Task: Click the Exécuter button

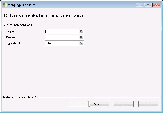Action: click(x=123, y=104)
